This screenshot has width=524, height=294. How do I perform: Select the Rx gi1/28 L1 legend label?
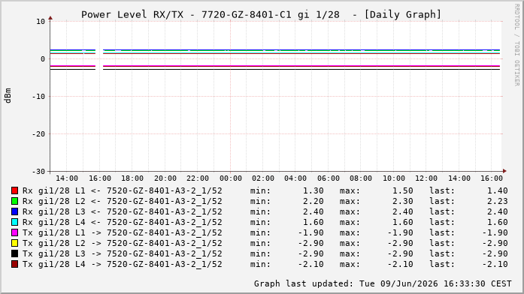pos(123,191)
